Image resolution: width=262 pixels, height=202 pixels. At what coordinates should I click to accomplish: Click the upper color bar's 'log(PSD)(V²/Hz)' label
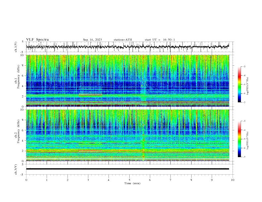pos(247,86)
